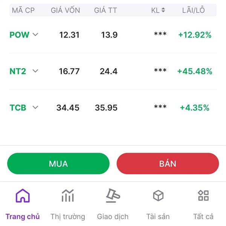This screenshot has width=226, height=226.
Task: Select the TCB stock ticker
Action: 18,108
